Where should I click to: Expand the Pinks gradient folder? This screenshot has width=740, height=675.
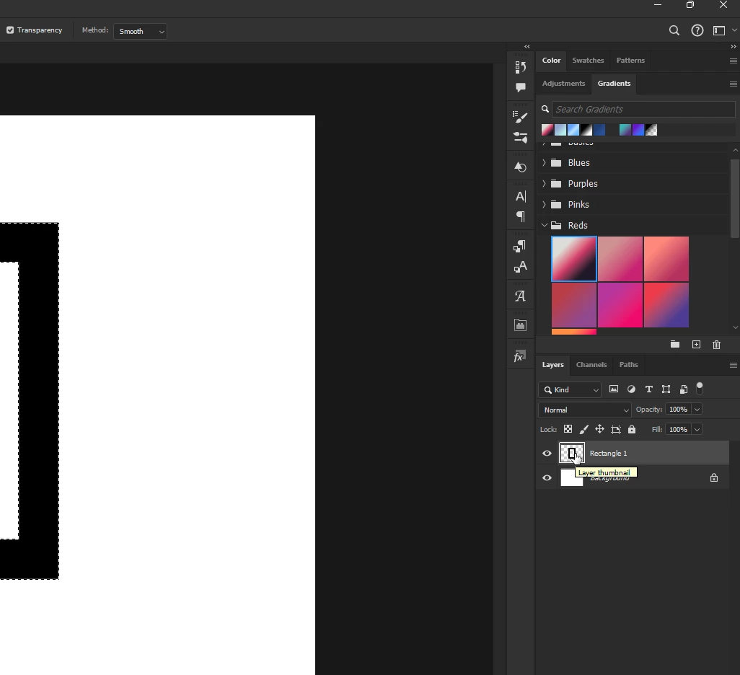(x=544, y=204)
